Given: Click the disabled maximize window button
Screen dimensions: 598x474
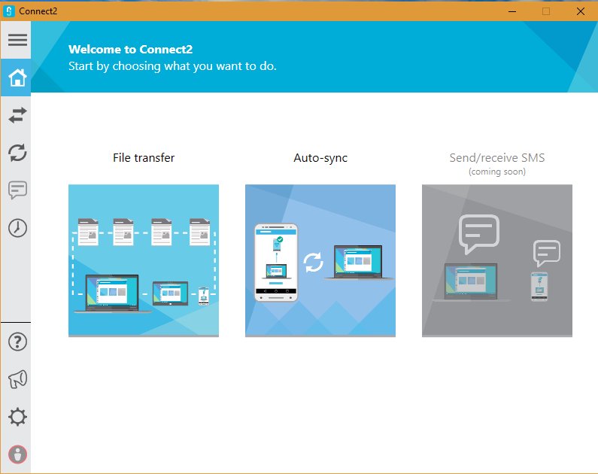Looking at the screenshot, I should point(546,11).
